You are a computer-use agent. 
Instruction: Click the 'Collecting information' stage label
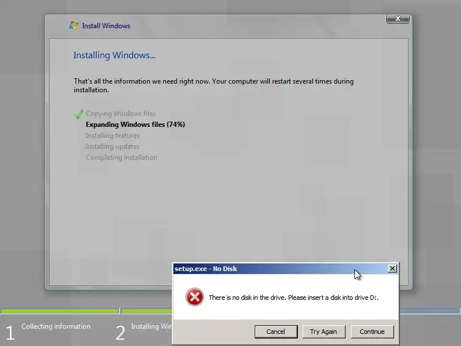pyautogui.click(x=56, y=326)
